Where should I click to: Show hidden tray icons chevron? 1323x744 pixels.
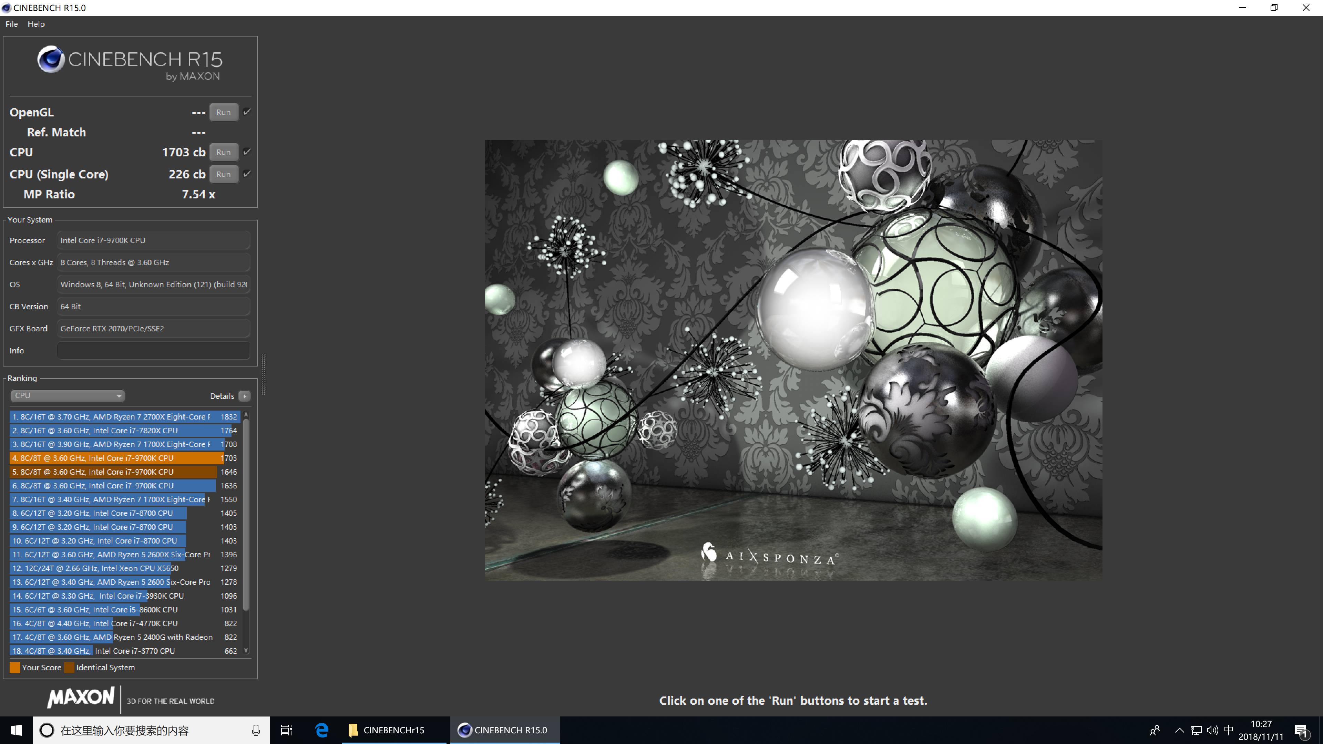[1179, 730]
